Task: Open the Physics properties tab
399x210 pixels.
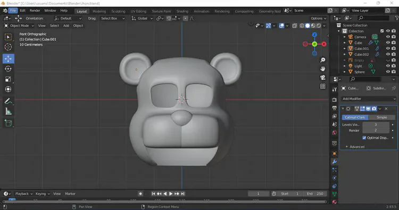Action: point(335,178)
